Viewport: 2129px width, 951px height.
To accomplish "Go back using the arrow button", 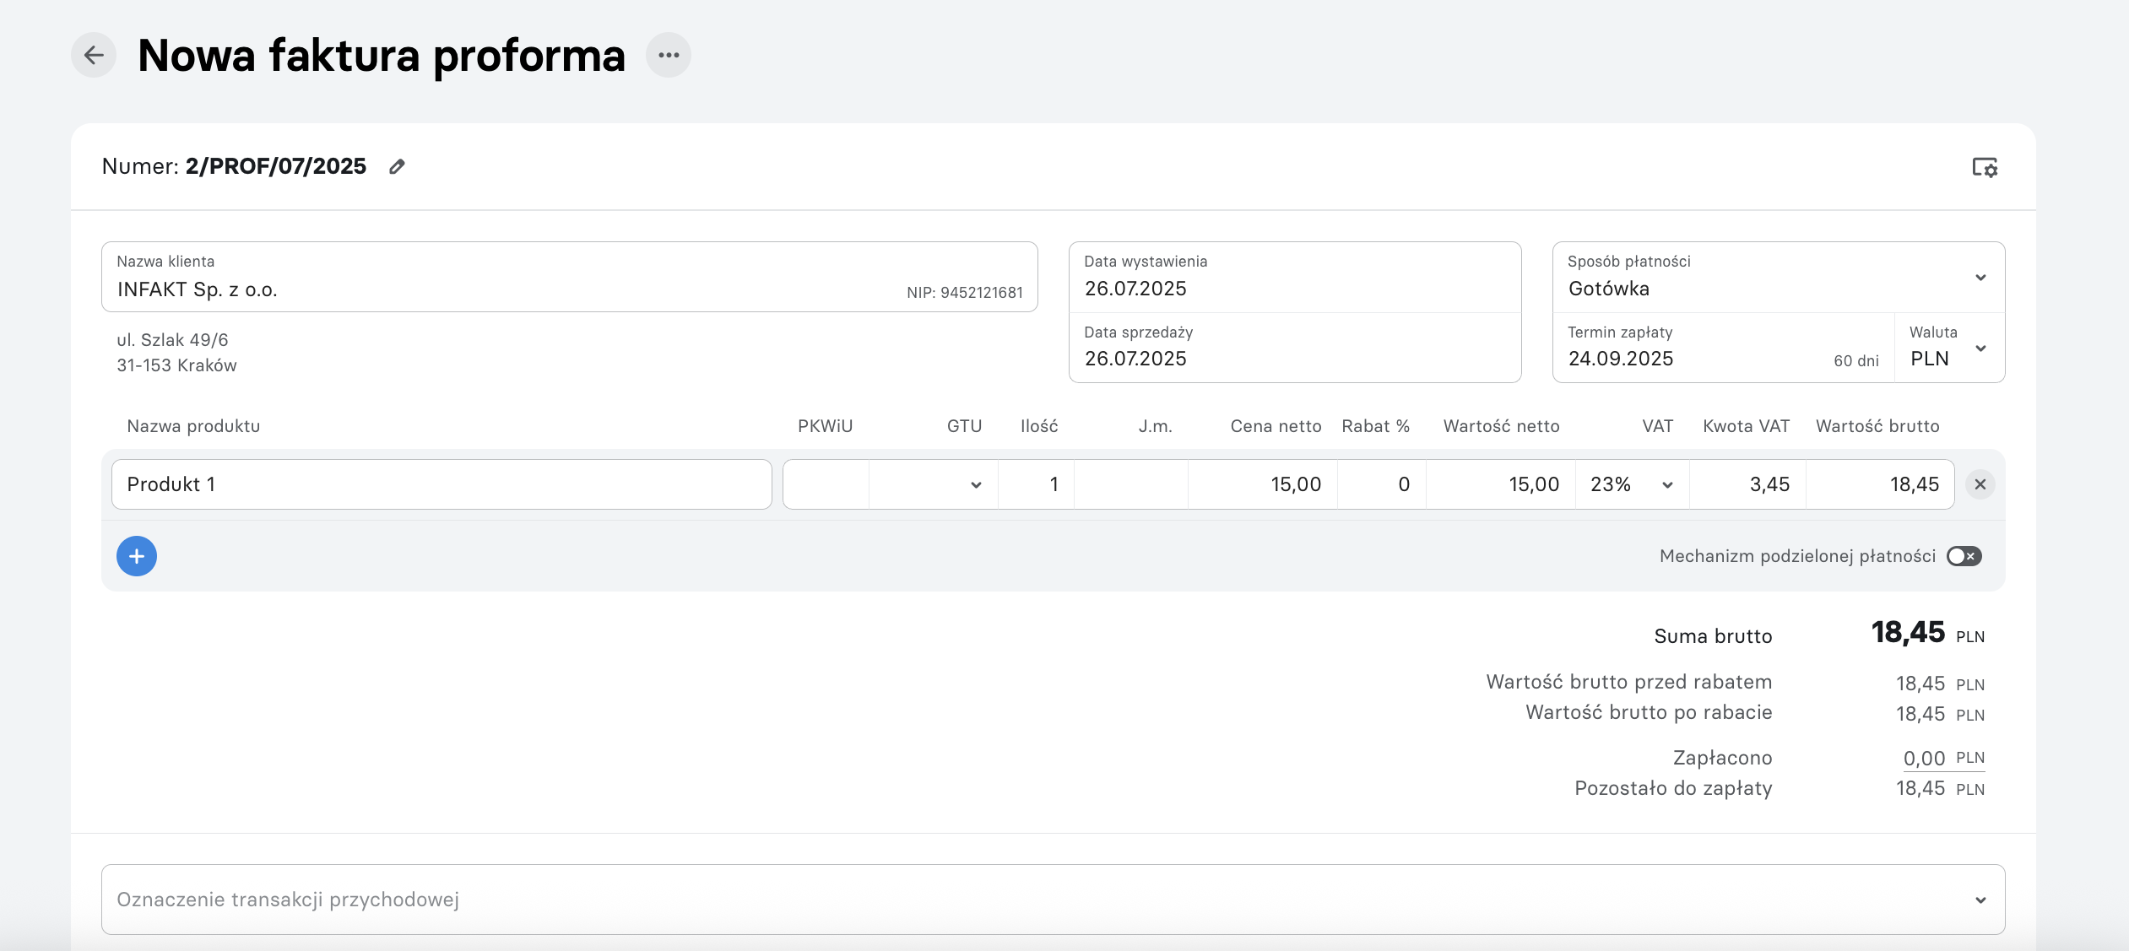I will [94, 56].
